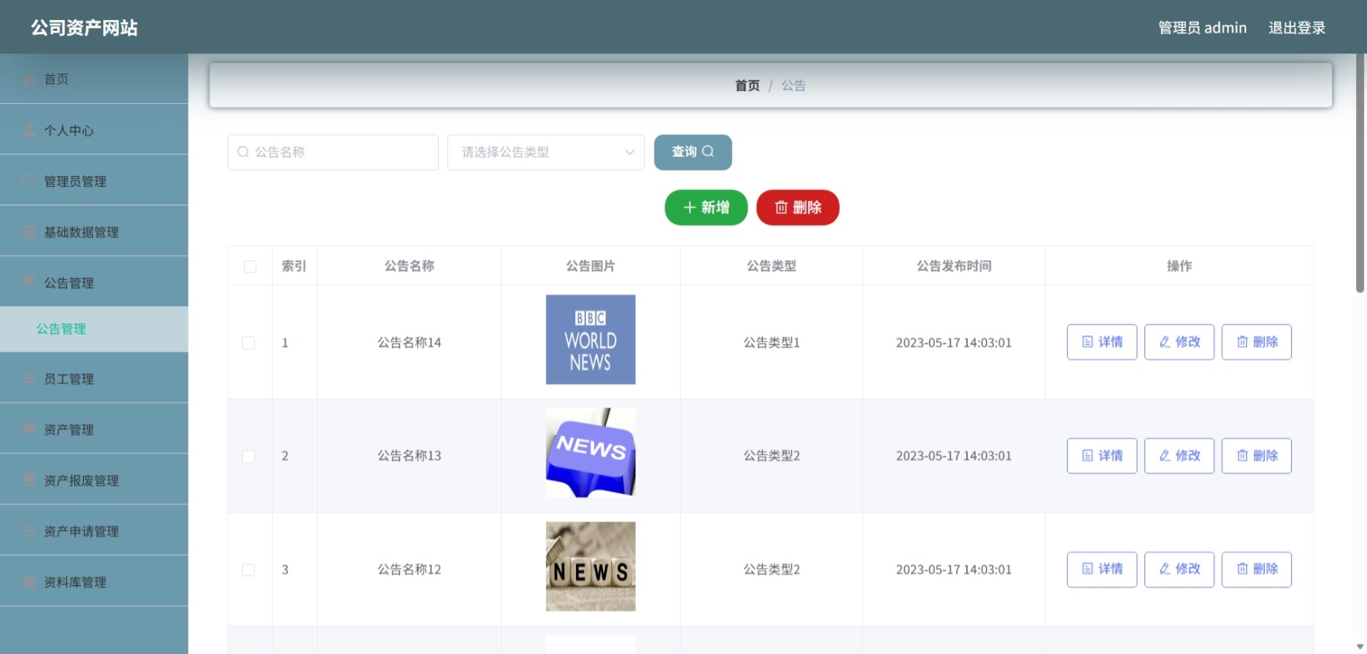The height and width of the screenshot is (654, 1367).
Task: Click the icon beside 基础数据管理
Action: (x=29, y=232)
